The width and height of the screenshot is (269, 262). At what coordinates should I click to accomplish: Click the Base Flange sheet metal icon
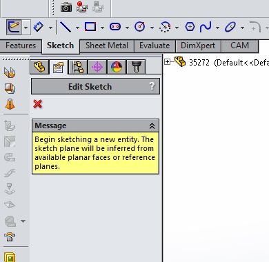point(10,72)
